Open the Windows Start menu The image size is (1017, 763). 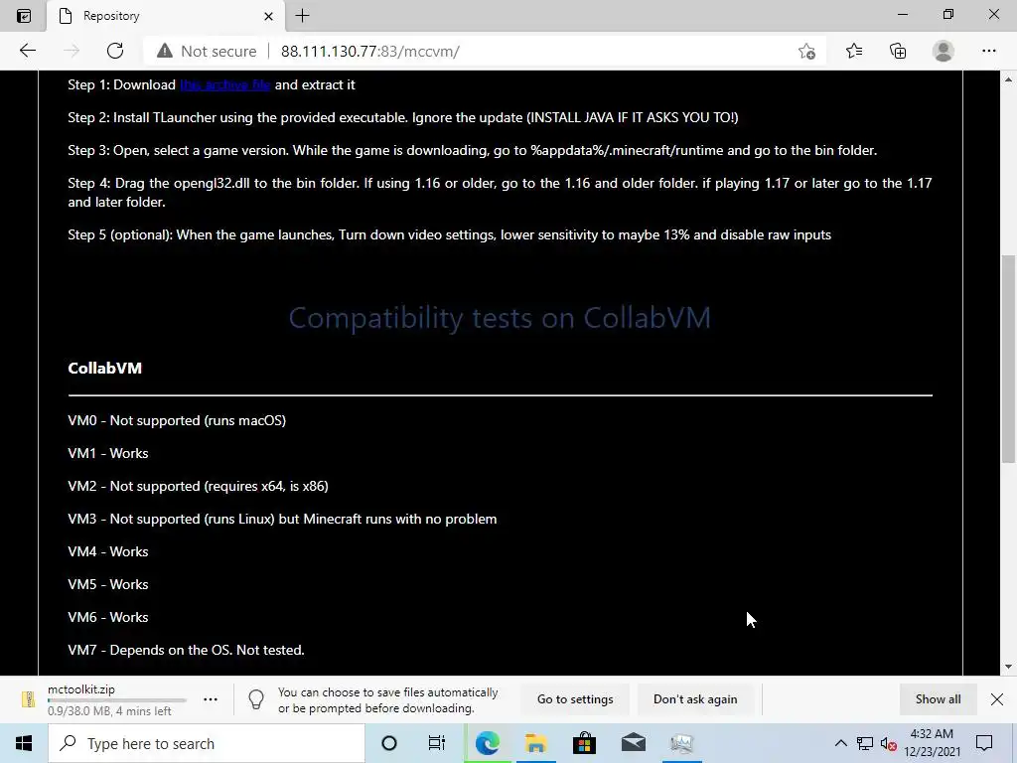(24, 743)
